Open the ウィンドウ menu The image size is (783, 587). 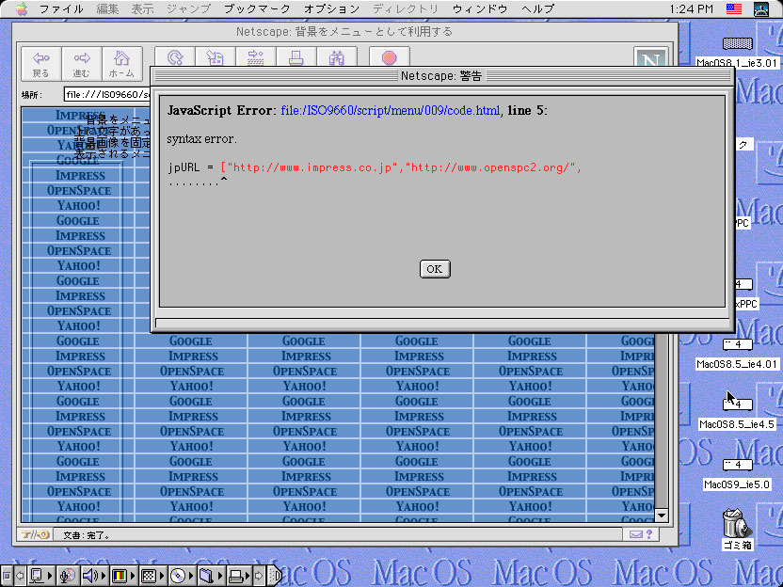click(480, 9)
